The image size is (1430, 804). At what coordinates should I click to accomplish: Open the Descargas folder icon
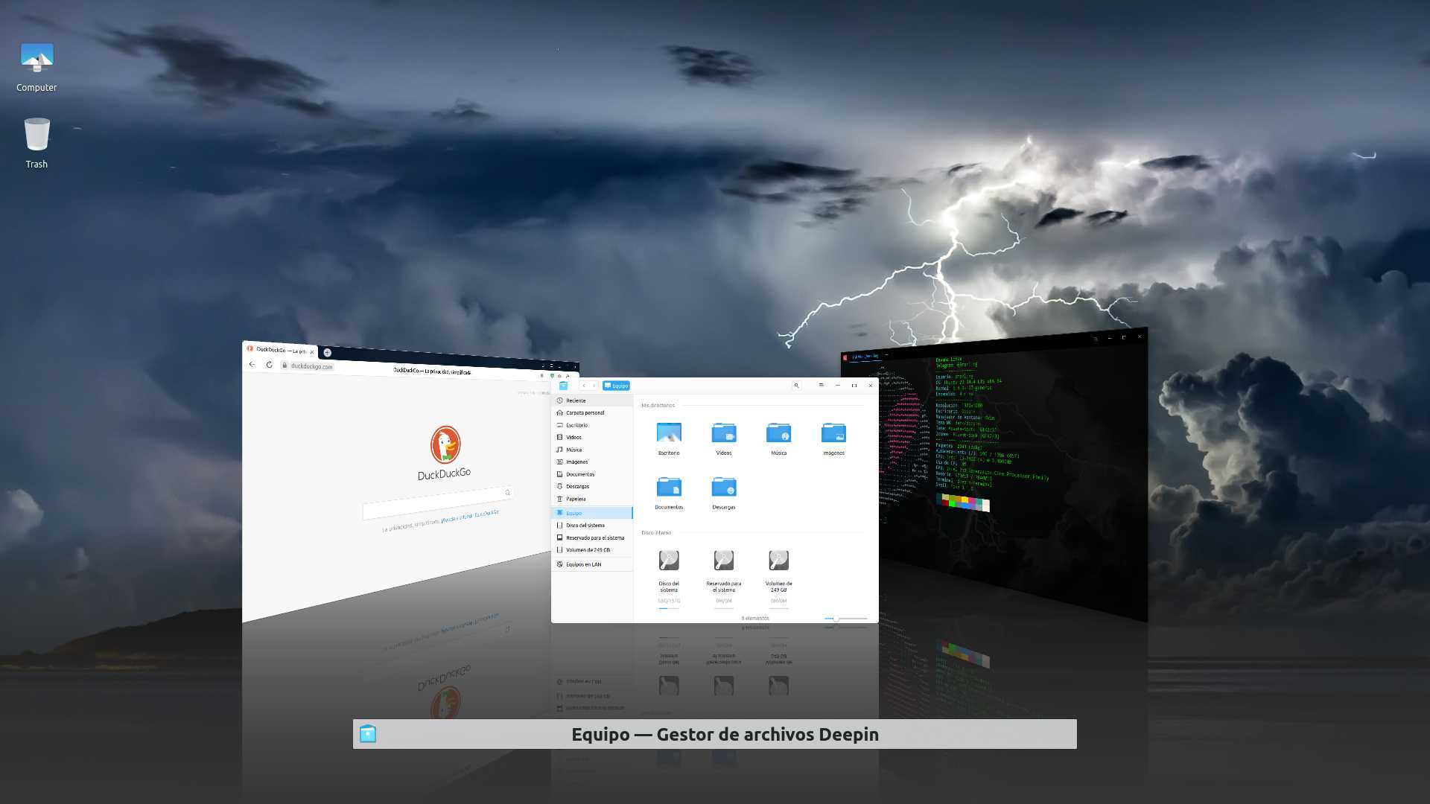point(723,488)
